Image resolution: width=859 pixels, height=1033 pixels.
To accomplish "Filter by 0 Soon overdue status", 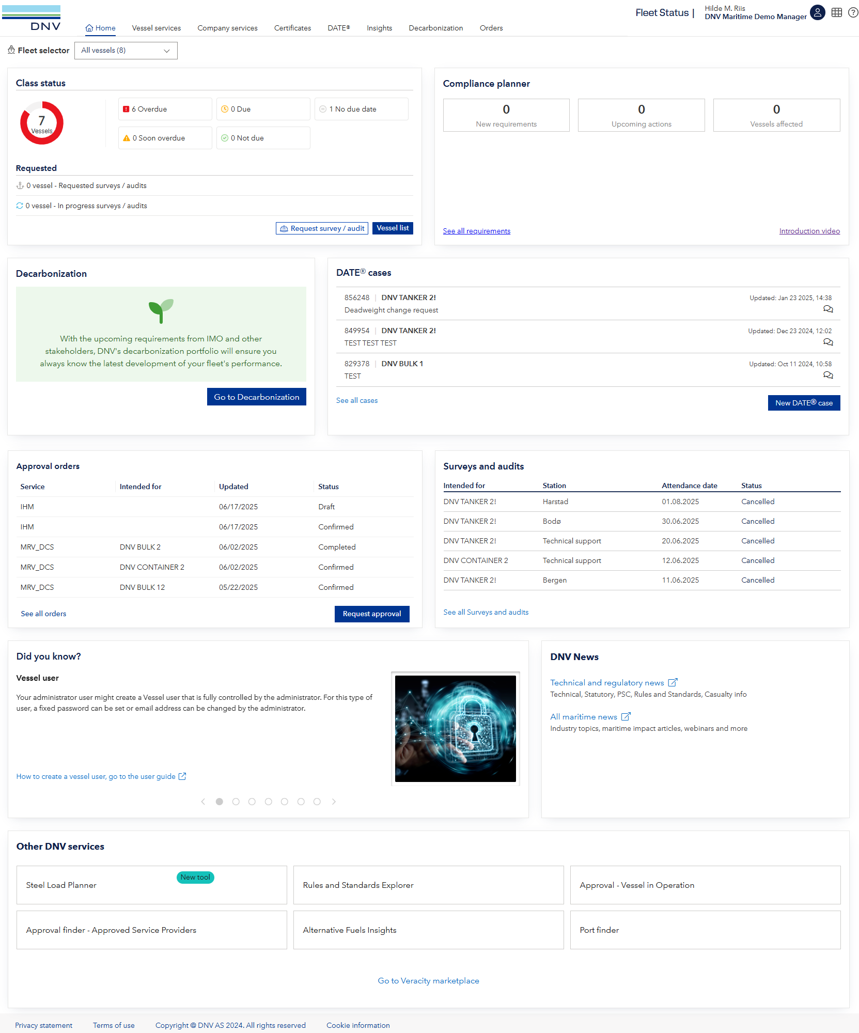I will 165,138.
